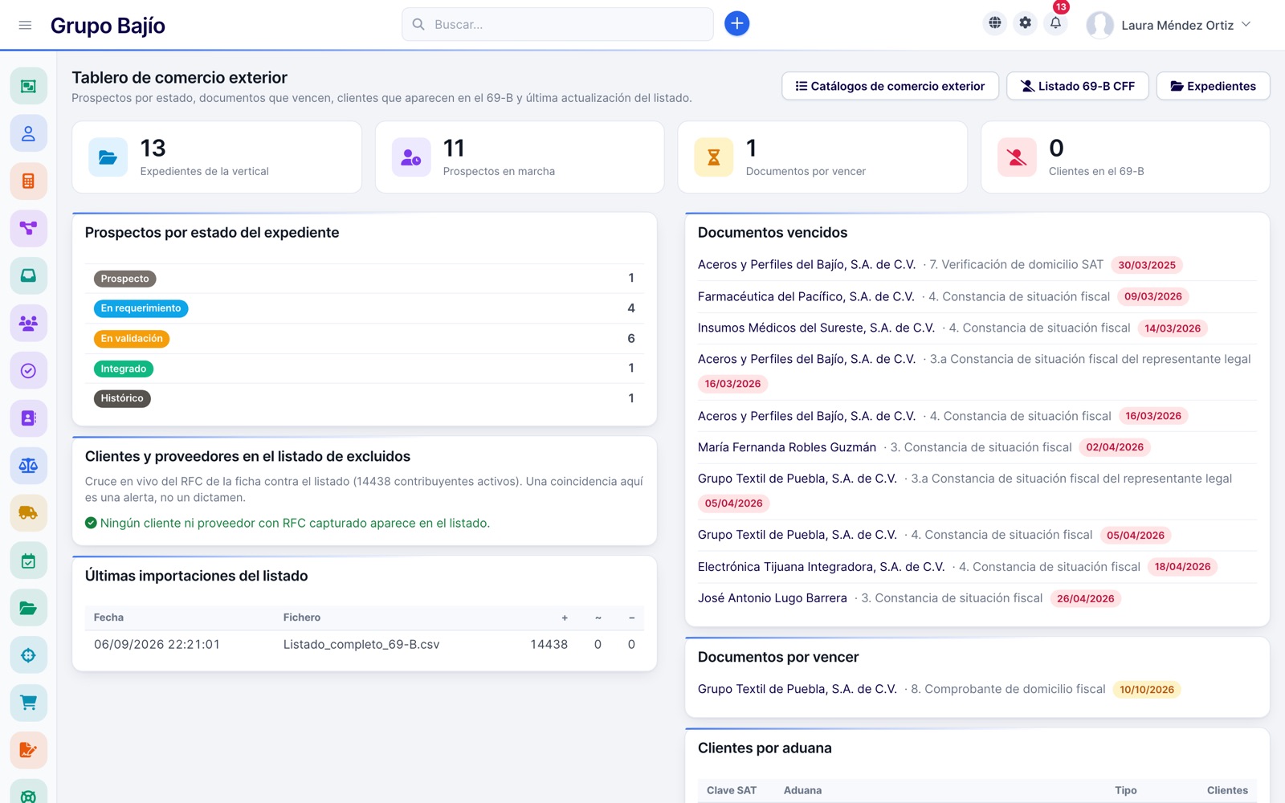This screenshot has height=803, width=1285.
Task: Click the 10/10/2026 due date badge
Action: click(x=1147, y=690)
